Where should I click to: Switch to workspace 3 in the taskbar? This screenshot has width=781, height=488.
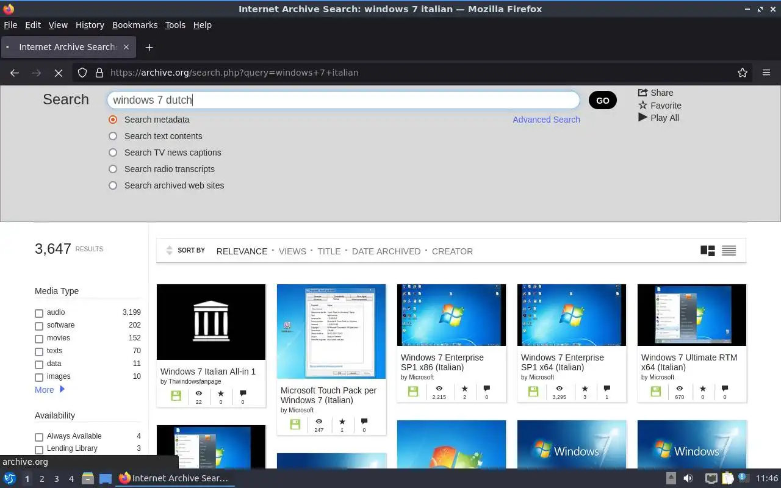coord(56,479)
